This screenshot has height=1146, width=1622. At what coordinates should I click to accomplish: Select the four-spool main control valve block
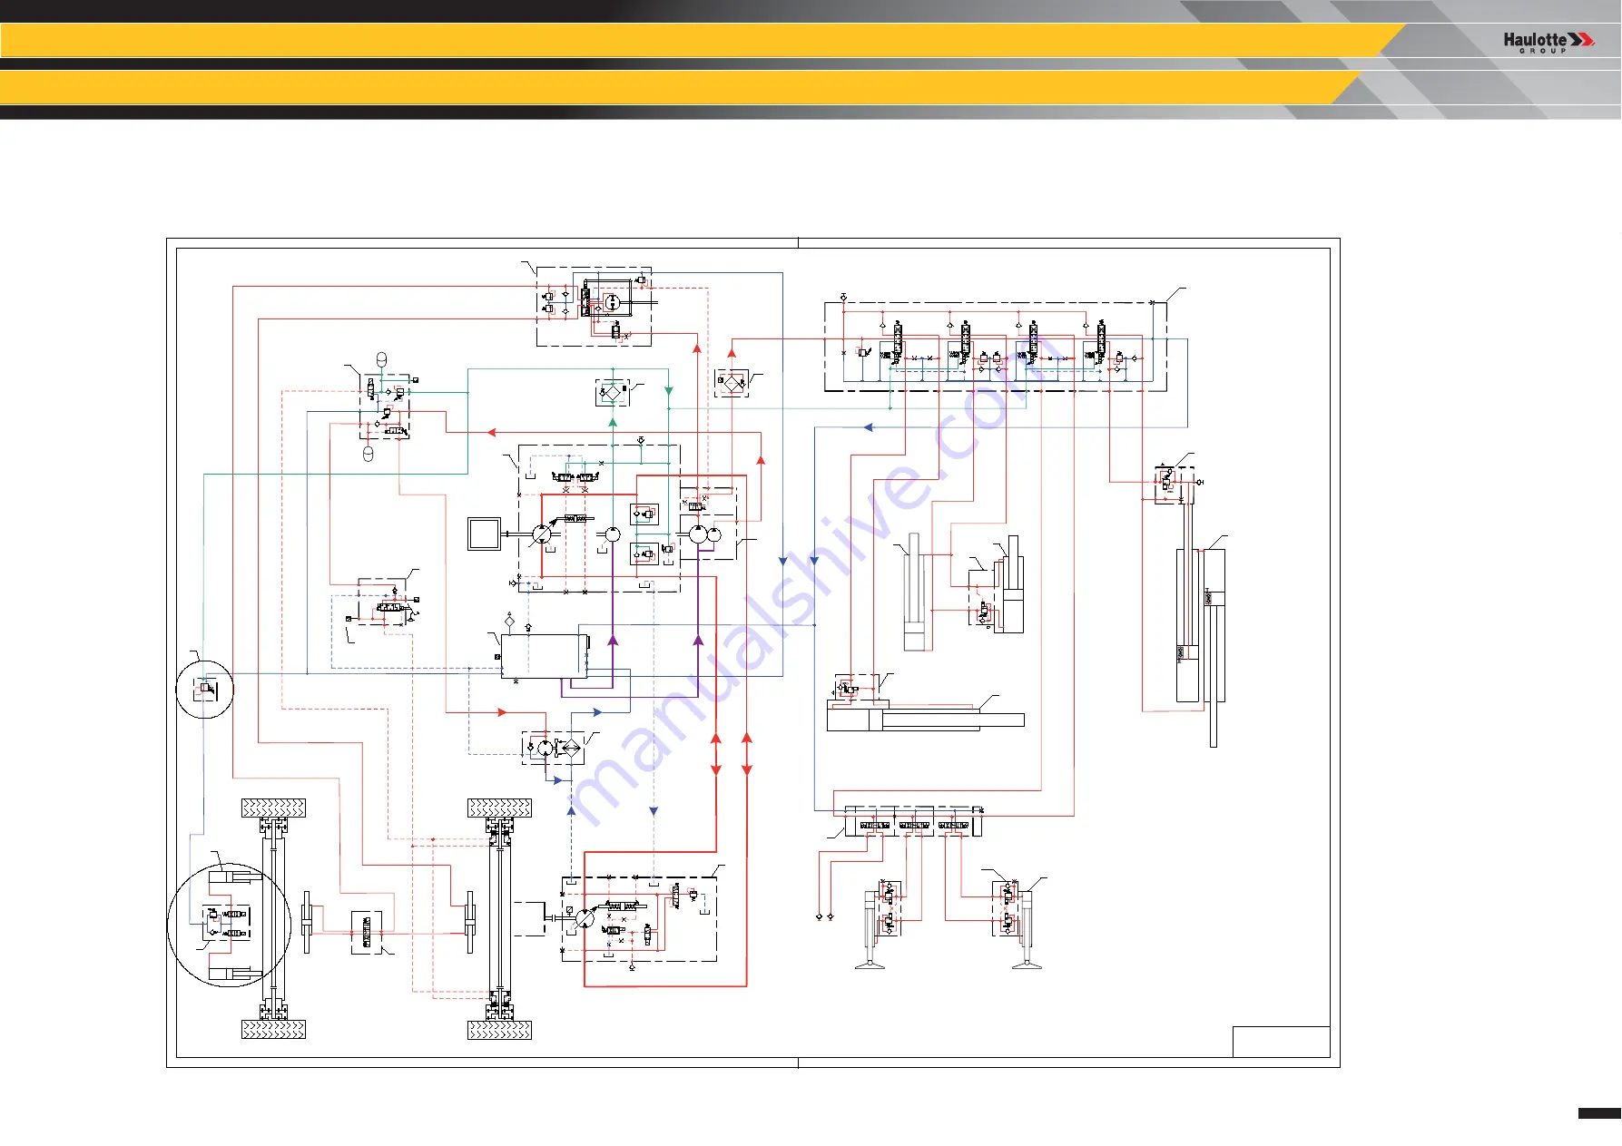pos(996,347)
